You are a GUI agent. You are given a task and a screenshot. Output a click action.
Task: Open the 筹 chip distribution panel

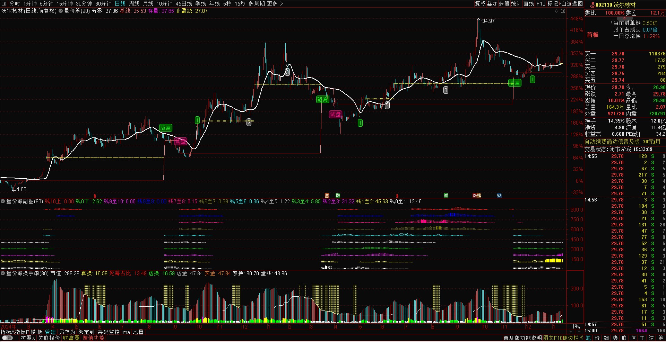661,338
